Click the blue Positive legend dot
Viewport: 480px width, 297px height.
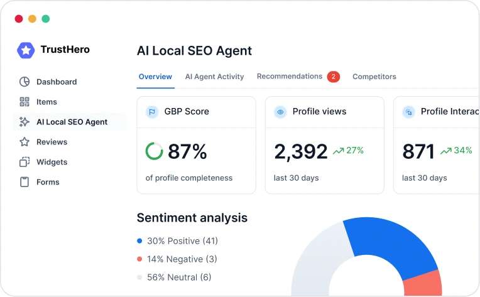[x=139, y=241]
